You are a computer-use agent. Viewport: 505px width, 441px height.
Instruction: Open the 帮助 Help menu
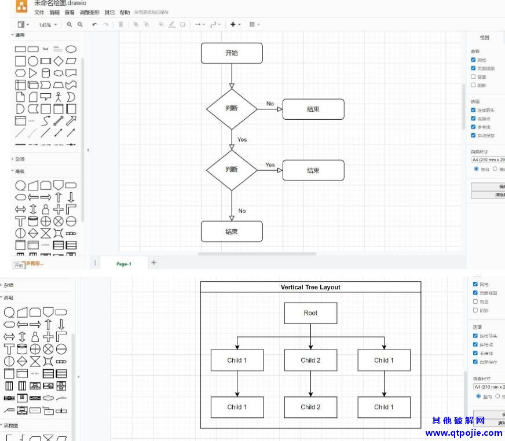pyautogui.click(x=125, y=12)
